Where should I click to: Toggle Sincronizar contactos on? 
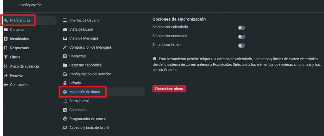click(x=241, y=37)
